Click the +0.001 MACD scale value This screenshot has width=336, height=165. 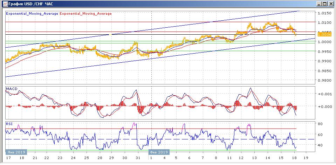coord(324,94)
